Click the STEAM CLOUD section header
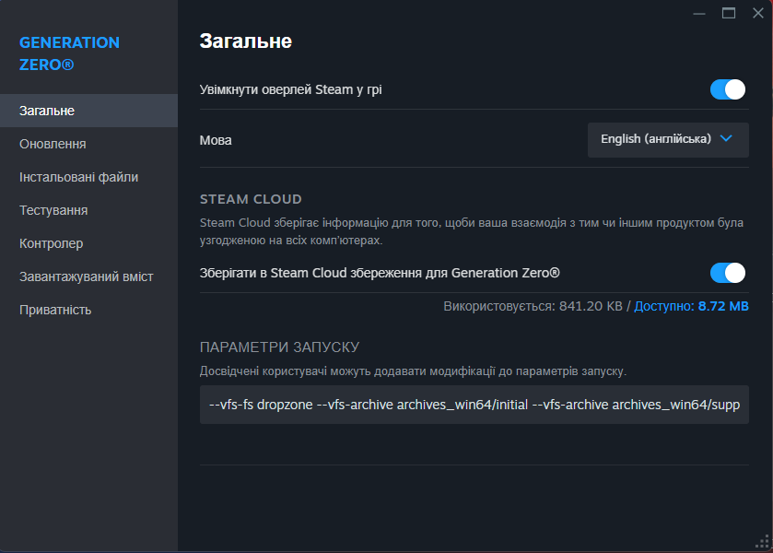This screenshot has width=773, height=553. (251, 199)
